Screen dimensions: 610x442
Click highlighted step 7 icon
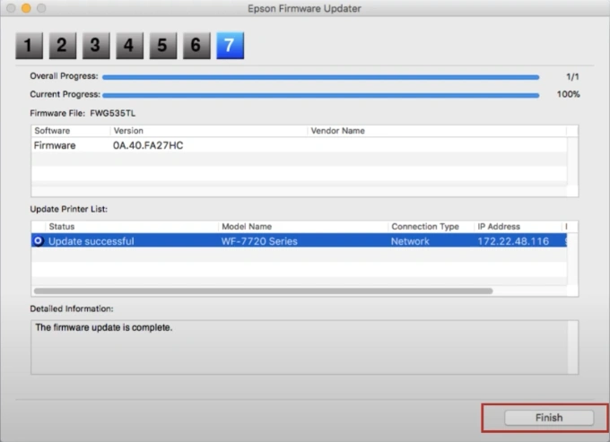tap(230, 45)
